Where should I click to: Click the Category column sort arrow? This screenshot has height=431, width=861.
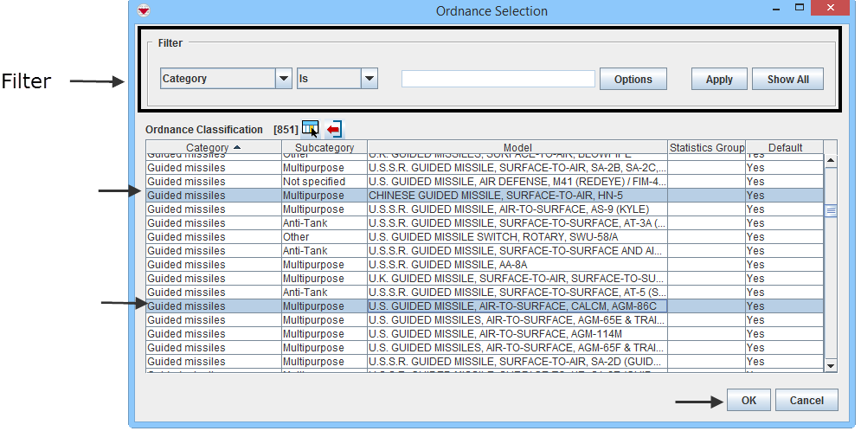pyautogui.click(x=237, y=148)
